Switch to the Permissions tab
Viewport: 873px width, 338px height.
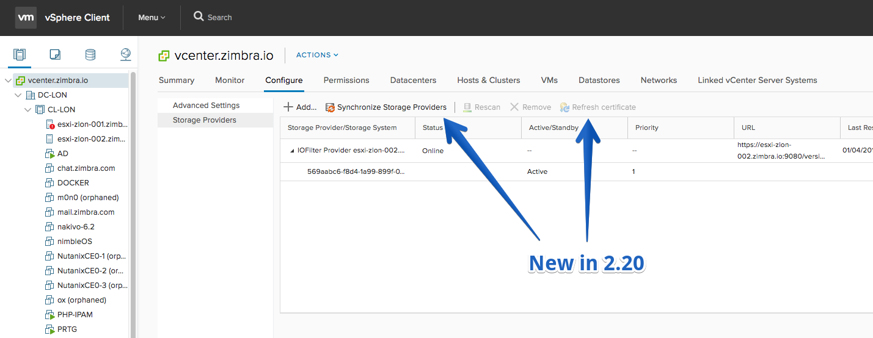coord(346,81)
